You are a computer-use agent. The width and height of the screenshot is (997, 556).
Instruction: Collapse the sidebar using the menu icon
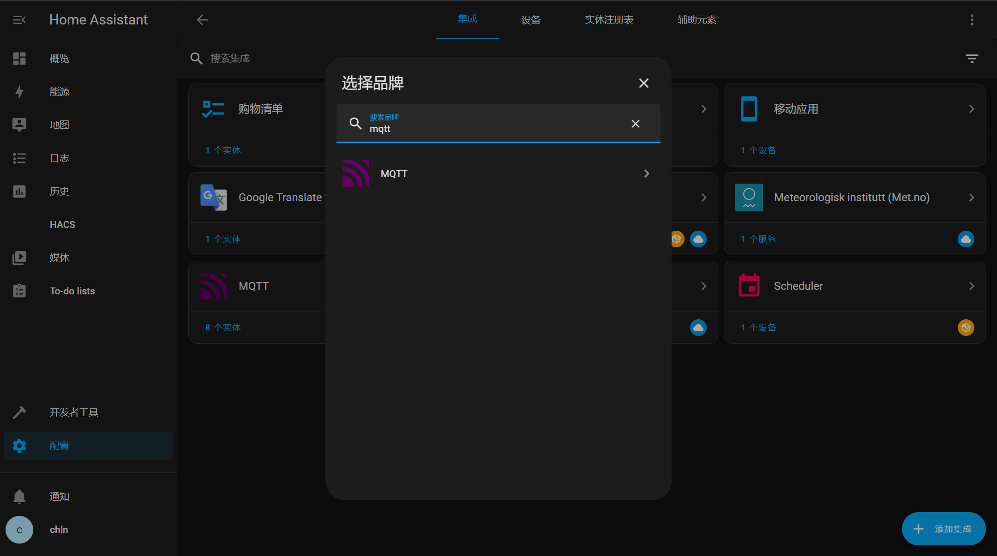click(x=19, y=20)
